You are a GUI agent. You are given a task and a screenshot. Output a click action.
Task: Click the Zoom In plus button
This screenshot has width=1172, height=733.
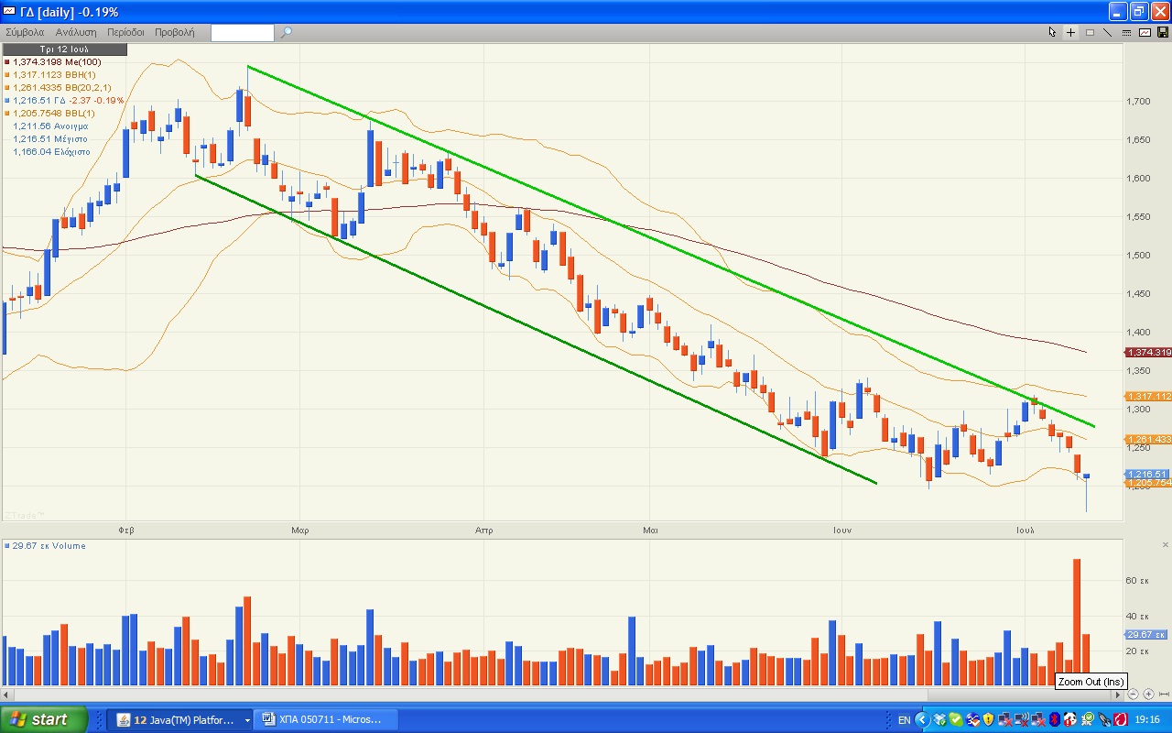1148,695
